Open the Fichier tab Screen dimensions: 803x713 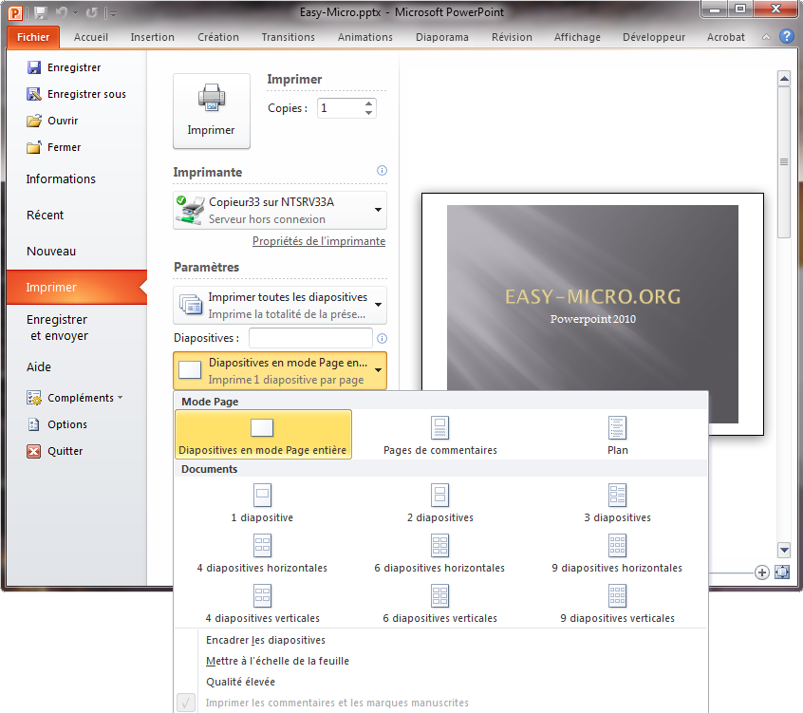pyautogui.click(x=33, y=37)
